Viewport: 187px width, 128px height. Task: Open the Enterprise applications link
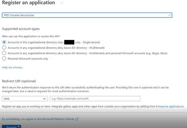coord(170,107)
